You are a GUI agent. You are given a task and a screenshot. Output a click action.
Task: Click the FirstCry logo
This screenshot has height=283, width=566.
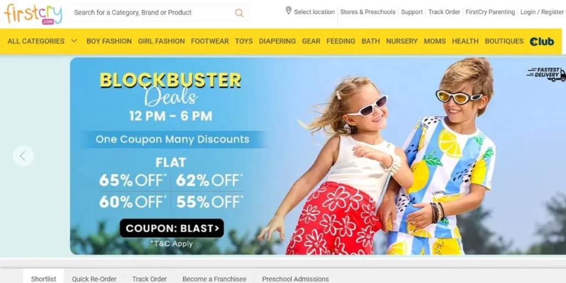point(33,14)
